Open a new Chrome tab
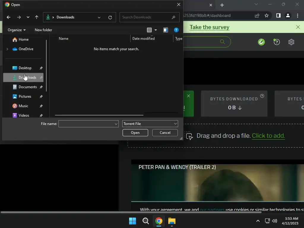 point(222,5)
